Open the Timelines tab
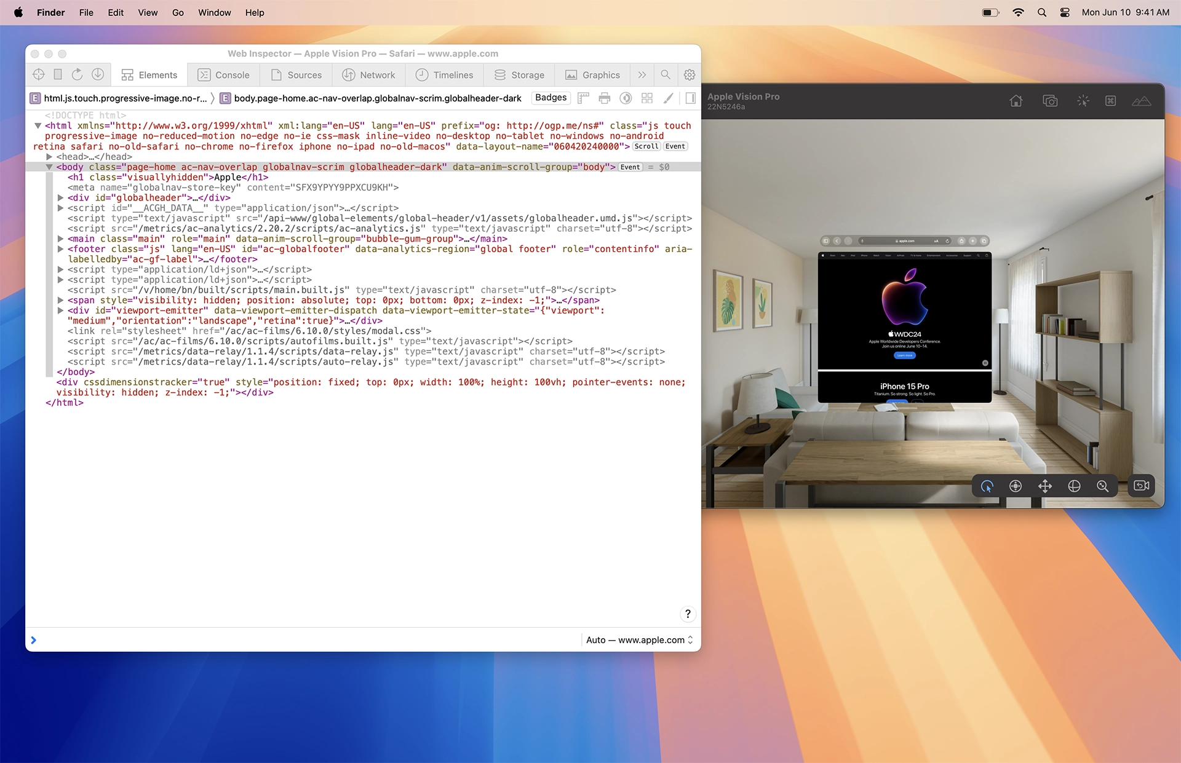Screen dimensions: 1181x763 click(x=445, y=74)
